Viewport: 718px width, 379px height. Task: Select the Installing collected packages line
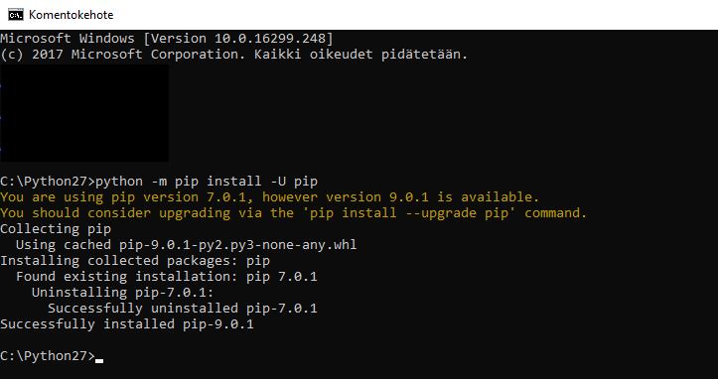click(135, 261)
